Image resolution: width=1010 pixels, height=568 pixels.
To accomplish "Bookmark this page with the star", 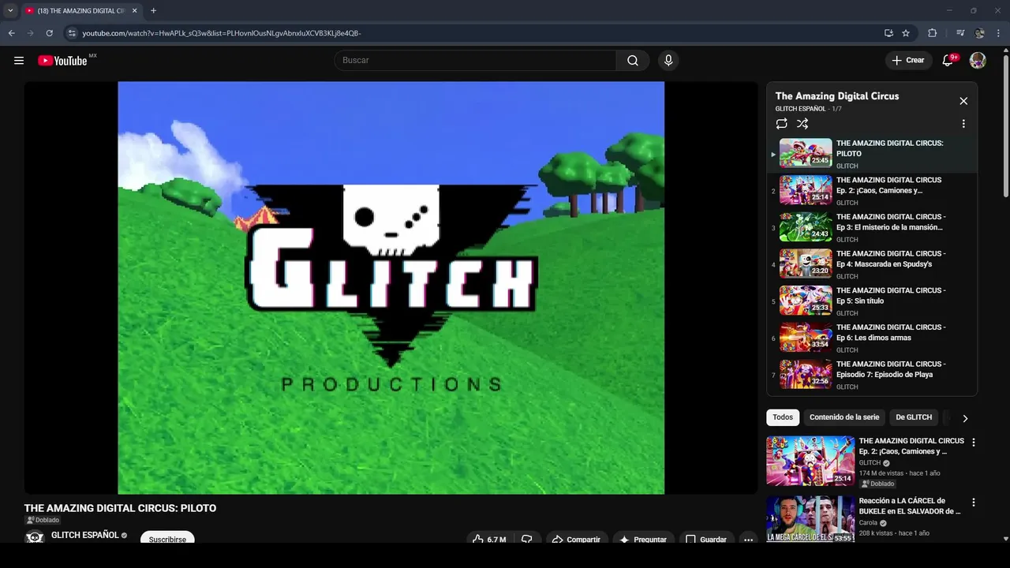I will [x=906, y=33].
